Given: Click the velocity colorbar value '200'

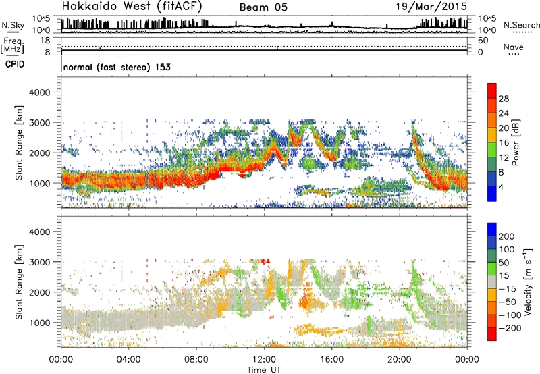Looking at the screenshot, I should (507, 236).
